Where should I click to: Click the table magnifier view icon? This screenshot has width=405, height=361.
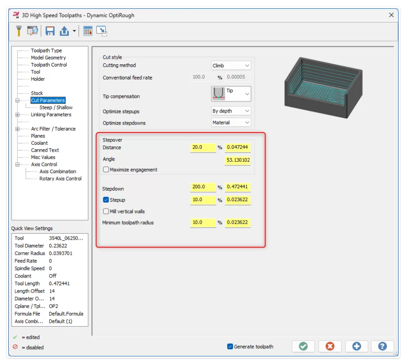(x=33, y=31)
